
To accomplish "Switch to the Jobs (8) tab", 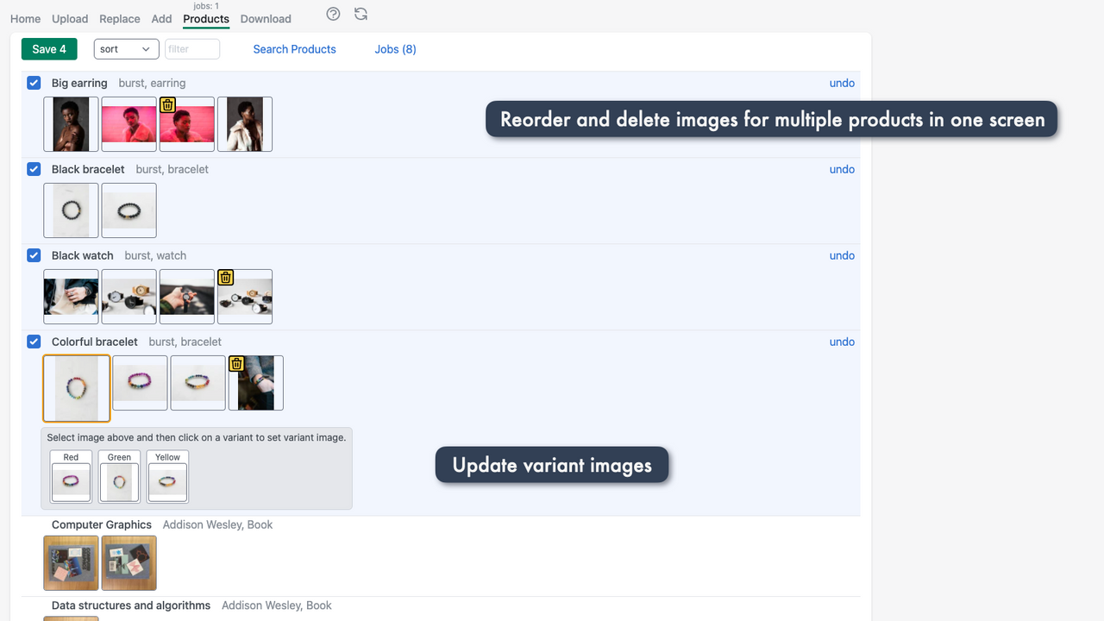I will coord(395,49).
